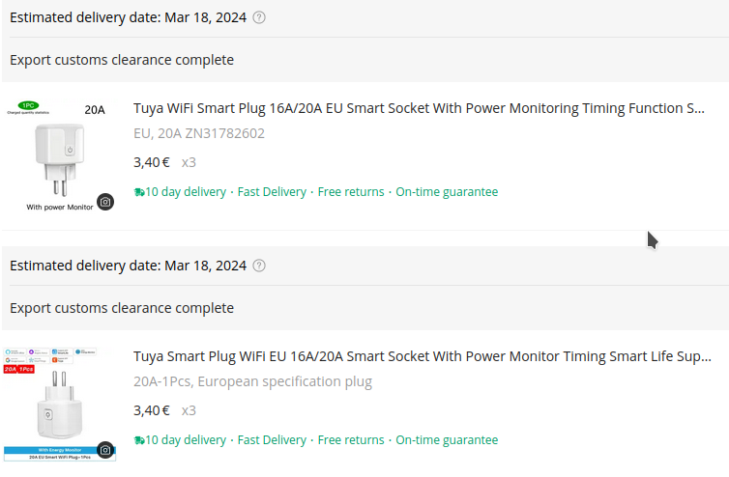
Task: Click camera icon on 20A-1Pcs plug thumbnail
Action: [x=105, y=450]
